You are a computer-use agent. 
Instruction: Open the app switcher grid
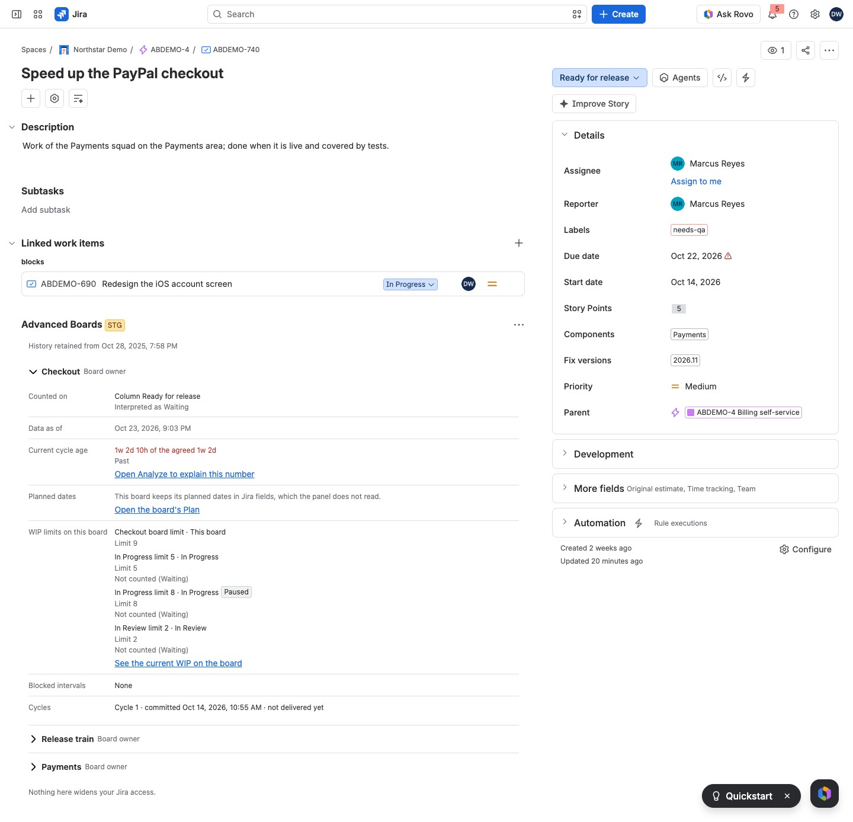coord(38,14)
